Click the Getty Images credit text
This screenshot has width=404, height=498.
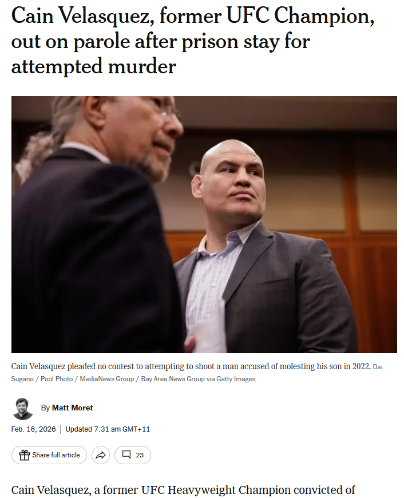[x=236, y=379]
